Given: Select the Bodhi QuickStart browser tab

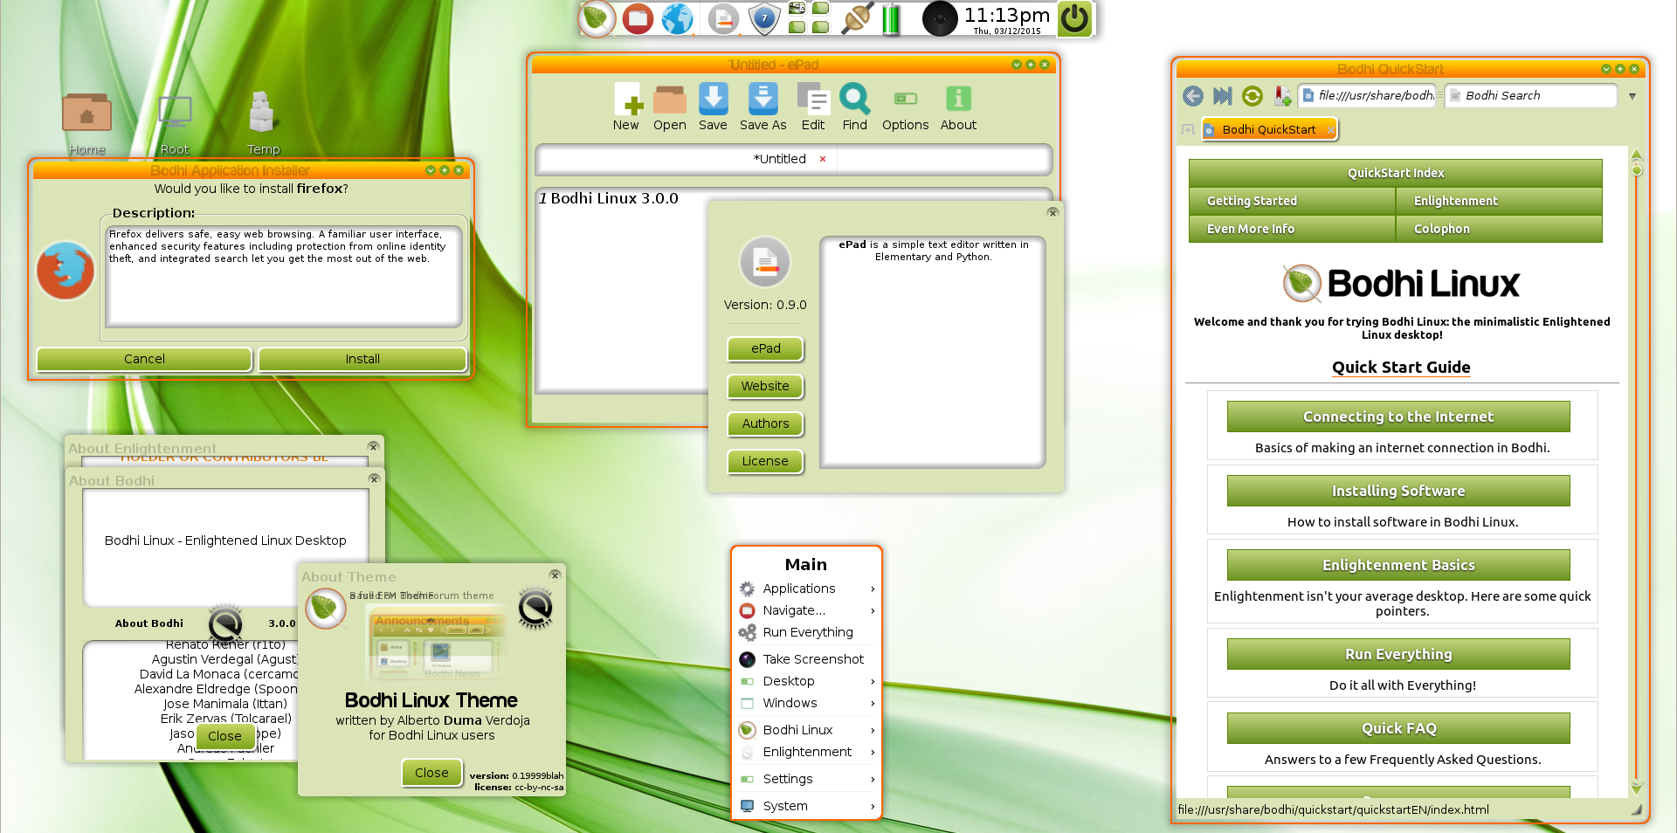Looking at the screenshot, I should point(1269,129).
